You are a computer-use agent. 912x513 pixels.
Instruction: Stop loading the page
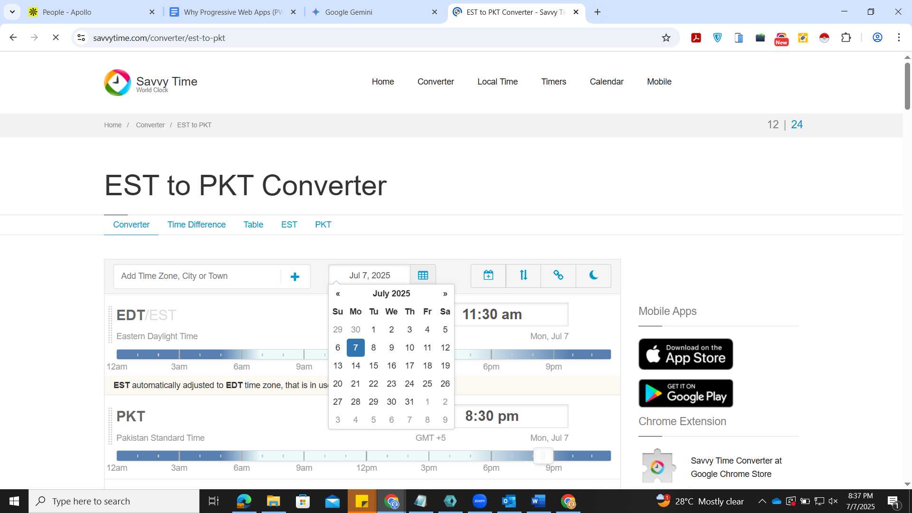click(56, 38)
